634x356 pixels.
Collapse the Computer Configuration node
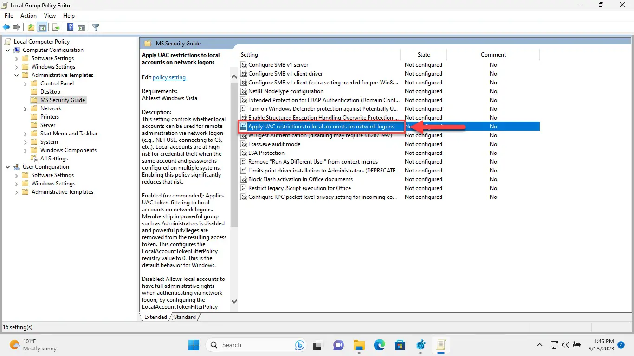pyautogui.click(x=8, y=50)
